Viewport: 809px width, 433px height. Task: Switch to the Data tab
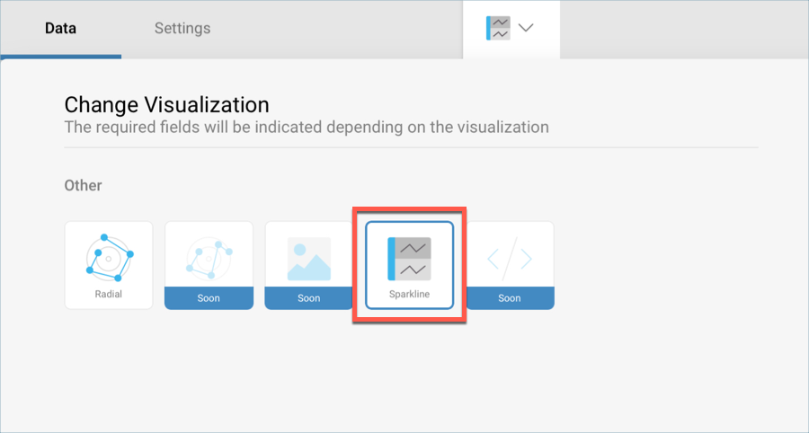coord(60,28)
